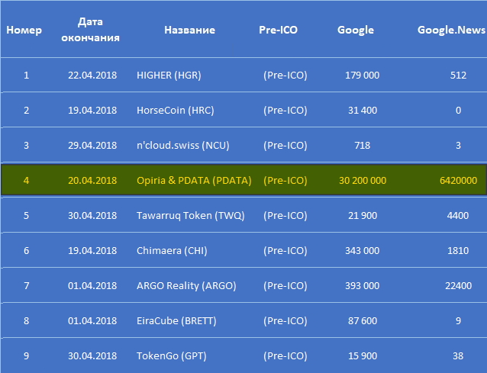
Task: Click the 'Дата окончания' column header
Action: (x=90, y=30)
